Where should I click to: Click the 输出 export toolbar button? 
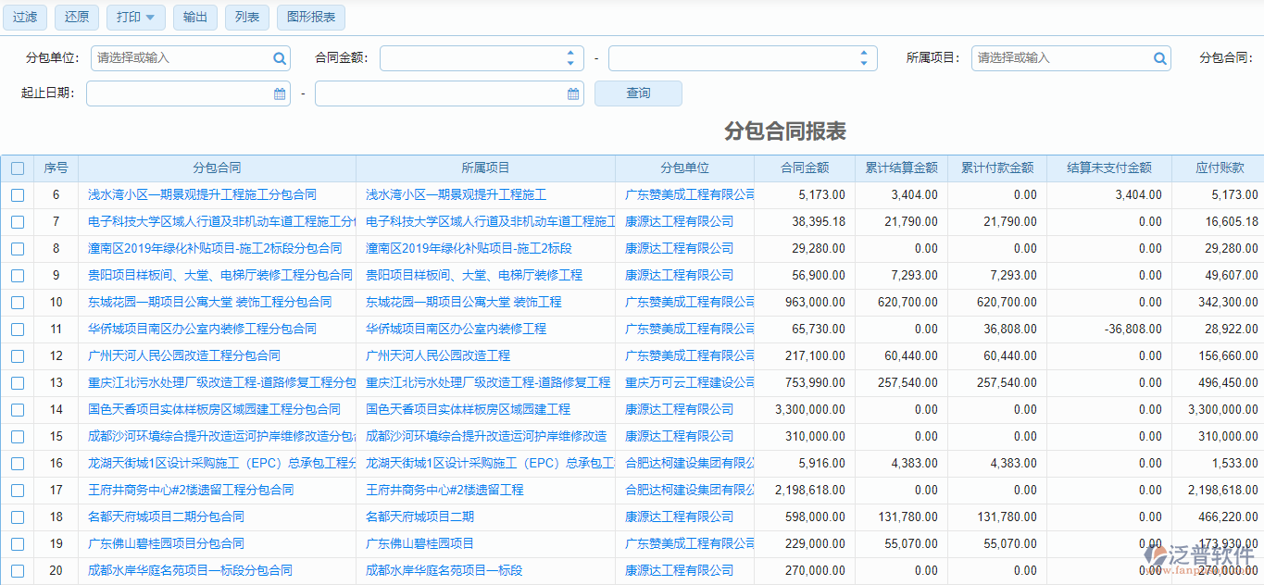tap(194, 17)
